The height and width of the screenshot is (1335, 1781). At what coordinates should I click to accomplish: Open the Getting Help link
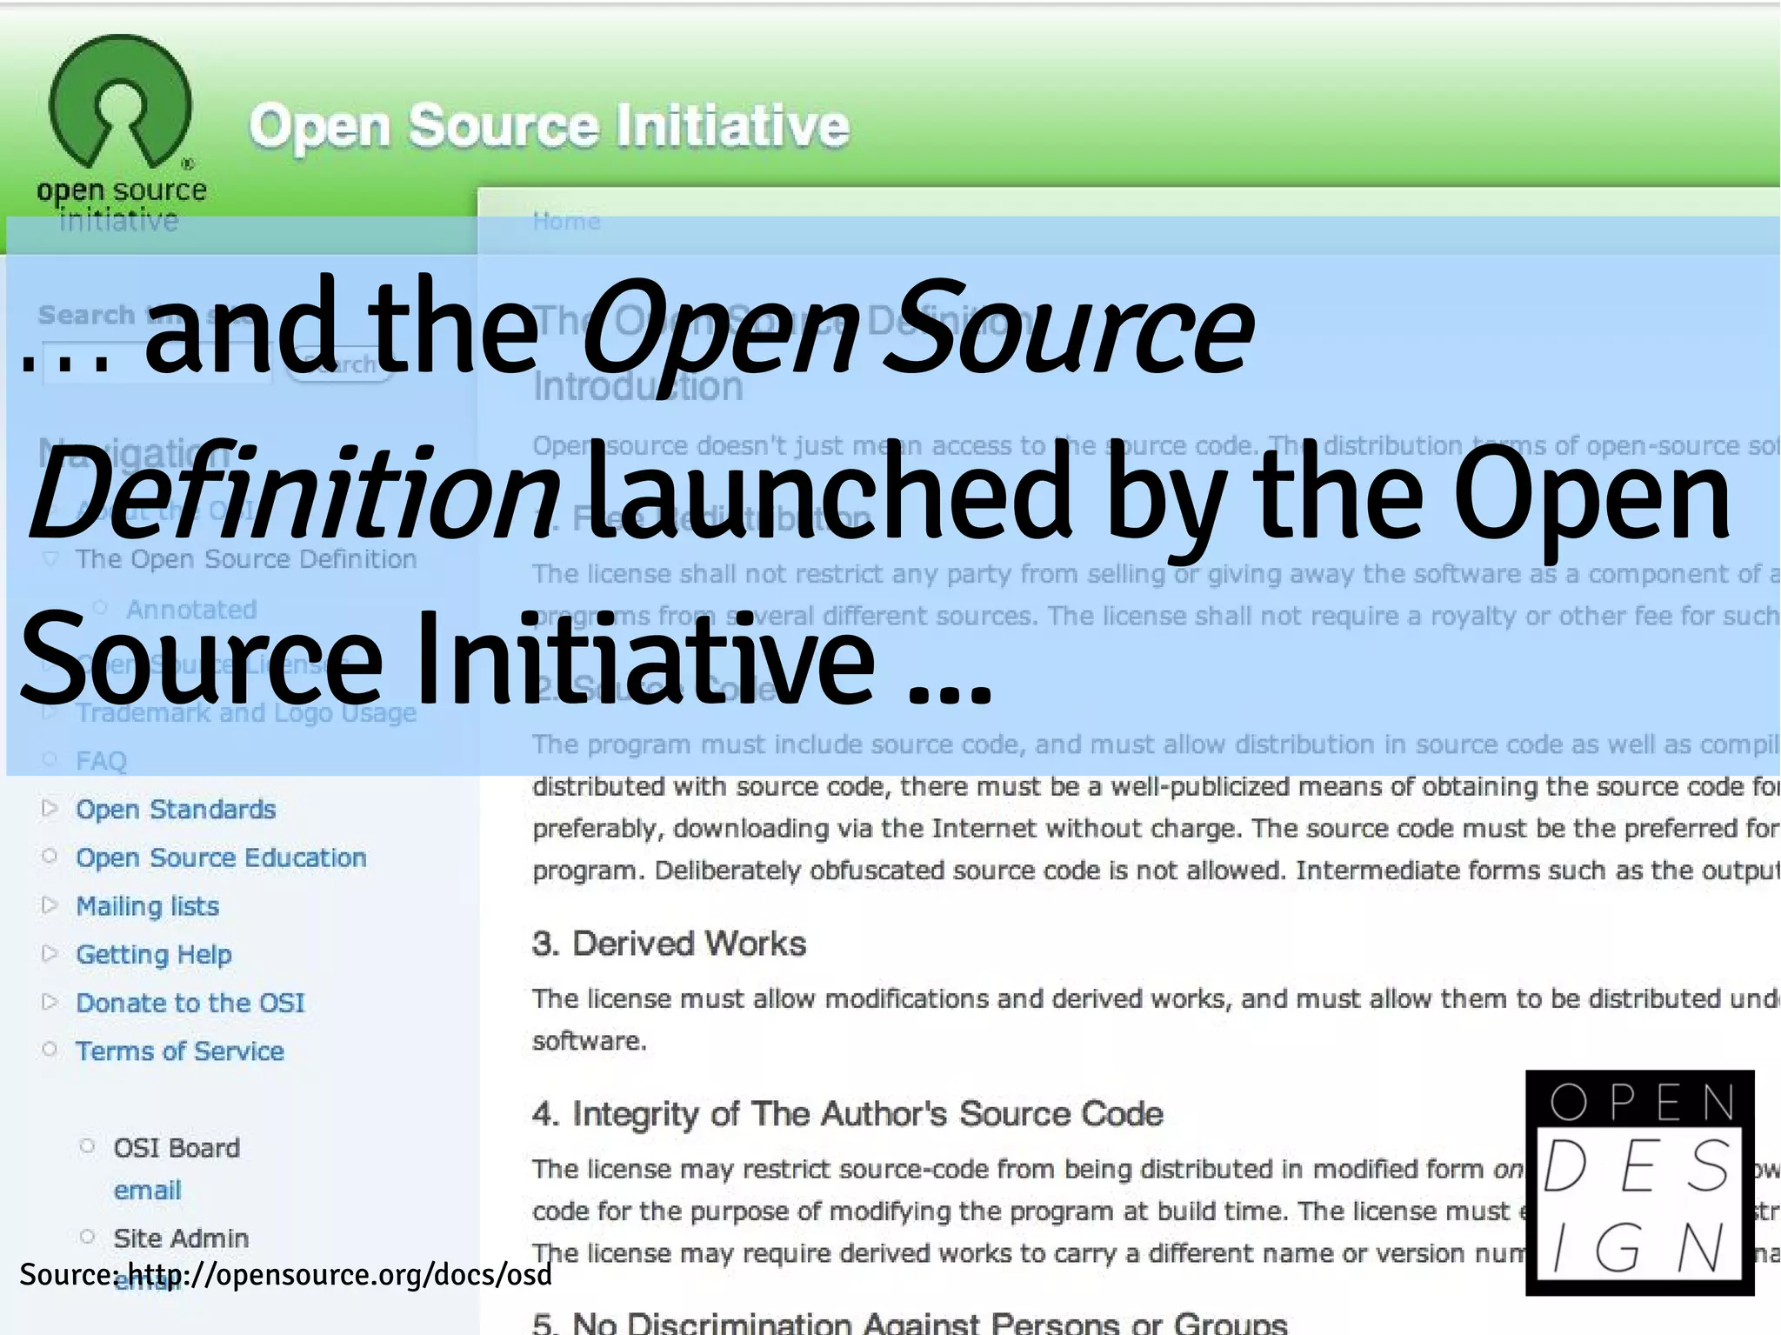point(154,954)
